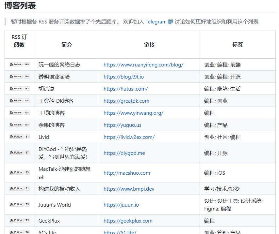Select the text 胡涂说
This screenshot has height=234, width=279.
tap(46, 89)
